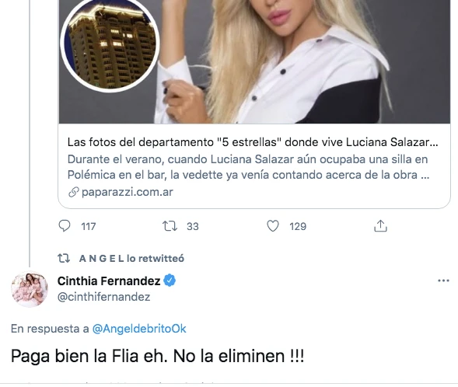The height and width of the screenshot is (387, 458).
Task: Click the 129 likes count
Action: pyautogui.click(x=298, y=226)
